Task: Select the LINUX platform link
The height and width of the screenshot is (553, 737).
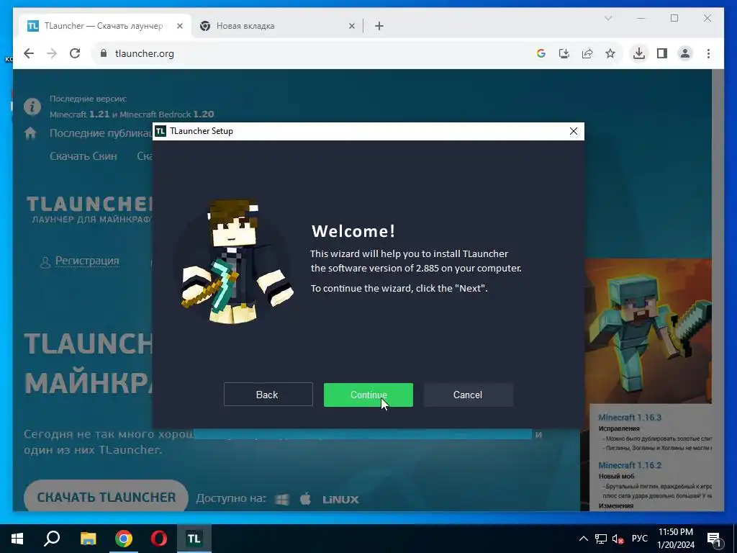Action: [x=340, y=500]
